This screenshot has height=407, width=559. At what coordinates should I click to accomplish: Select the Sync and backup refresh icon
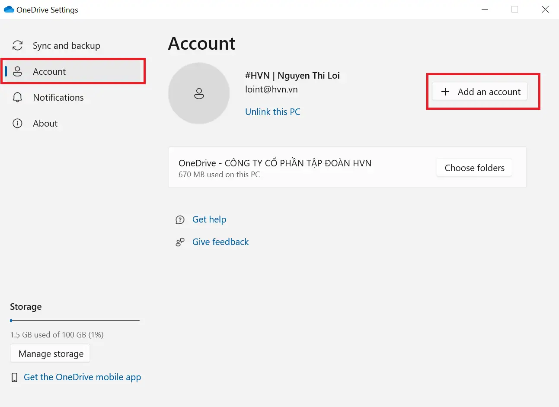pyautogui.click(x=17, y=45)
